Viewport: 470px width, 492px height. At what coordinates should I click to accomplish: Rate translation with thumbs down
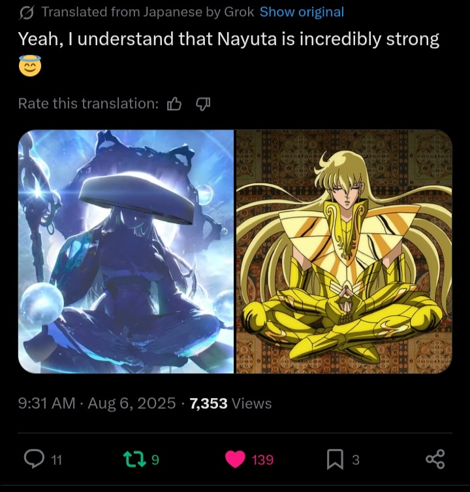[203, 104]
